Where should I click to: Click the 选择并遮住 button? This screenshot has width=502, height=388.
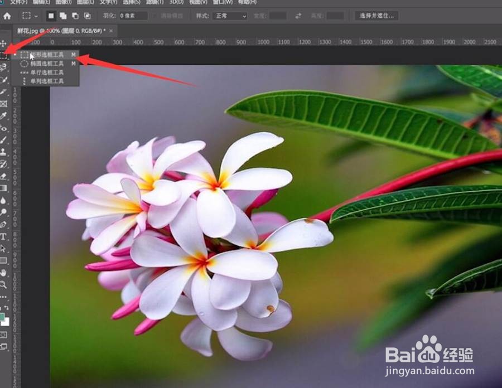tap(376, 16)
